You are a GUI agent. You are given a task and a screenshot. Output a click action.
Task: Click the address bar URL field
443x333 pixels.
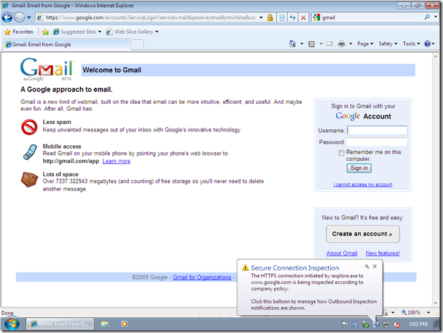(x=150, y=17)
